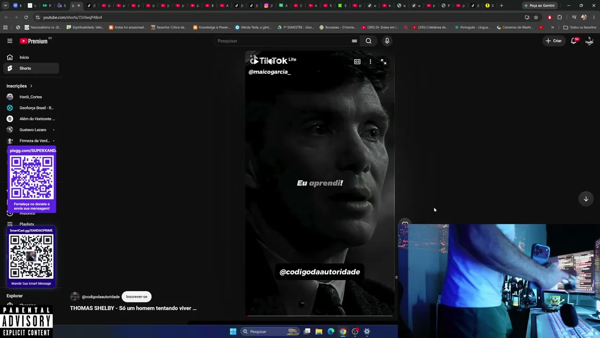
Task: Open Task View on the taskbar
Action: tap(307, 331)
